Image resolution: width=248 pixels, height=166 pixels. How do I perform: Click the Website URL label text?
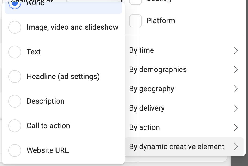(x=48, y=150)
